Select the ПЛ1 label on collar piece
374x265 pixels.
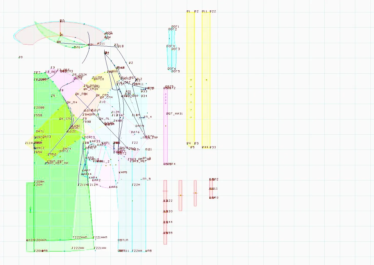point(77,47)
